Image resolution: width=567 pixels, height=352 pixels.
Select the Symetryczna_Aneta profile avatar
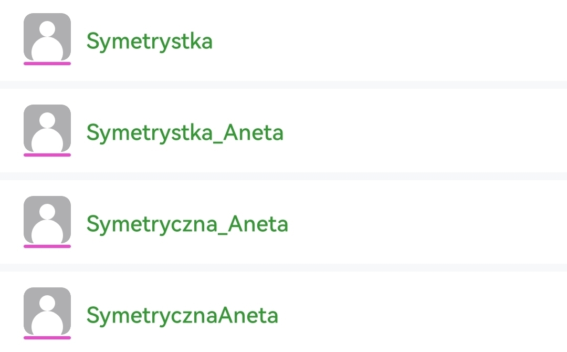point(47,220)
